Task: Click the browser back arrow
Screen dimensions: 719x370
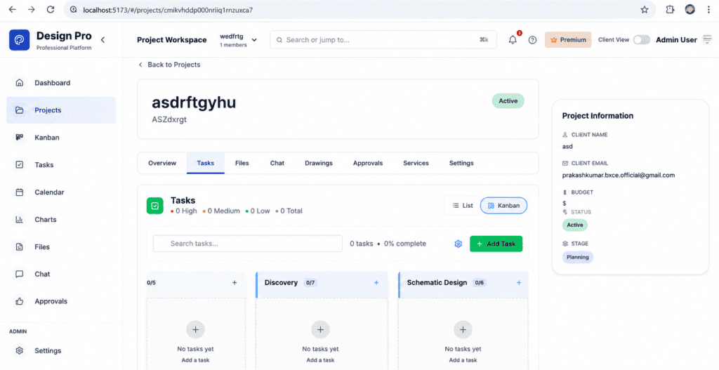Action: [x=13, y=10]
